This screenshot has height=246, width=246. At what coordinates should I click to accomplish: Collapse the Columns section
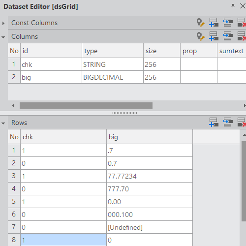pos(3,37)
